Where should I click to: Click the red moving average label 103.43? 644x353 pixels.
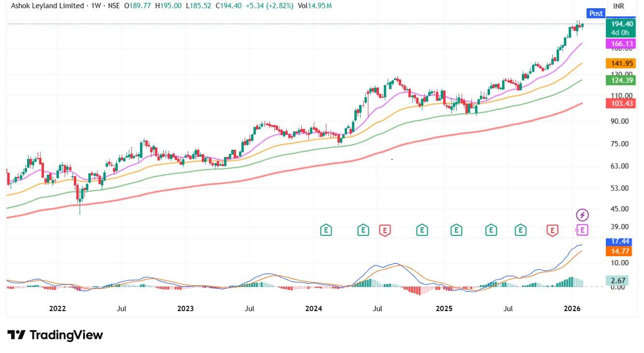click(x=621, y=104)
